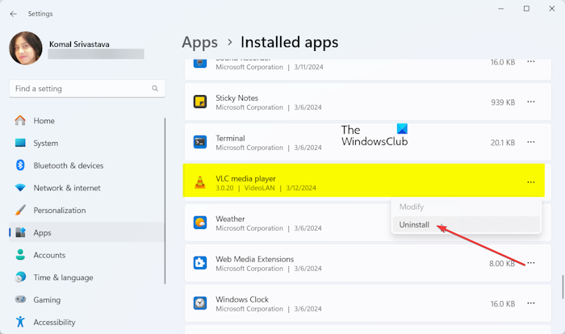Navigate to Network & internet settings
This screenshot has height=334, width=565.
click(x=67, y=188)
